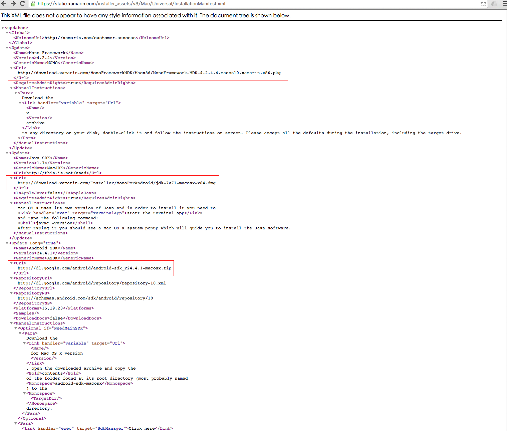The height and width of the screenshot is (431, 507).
Task: Click the 'This XML file does not appear' notice
Action: [x=146, y=16]
